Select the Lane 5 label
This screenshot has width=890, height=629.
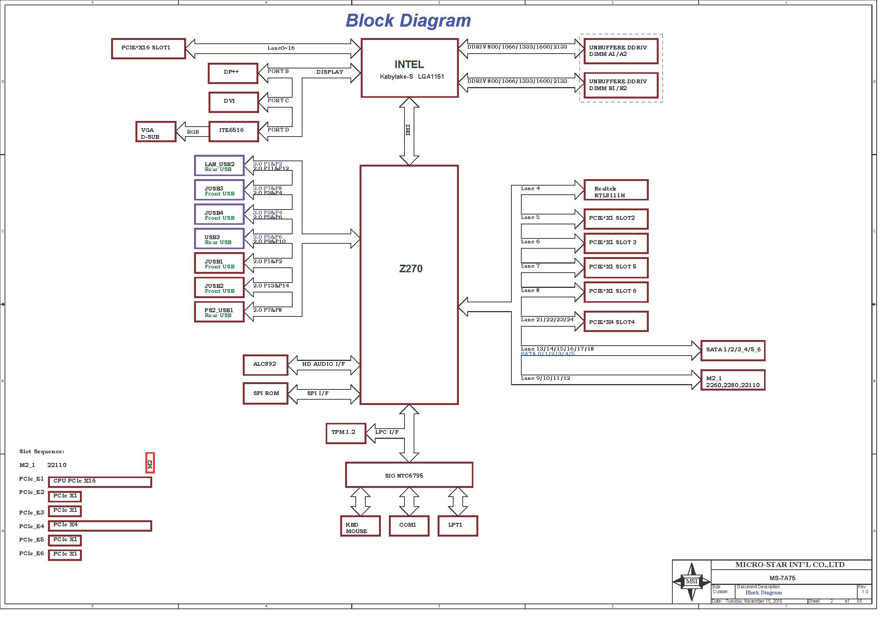pos(530,218)
